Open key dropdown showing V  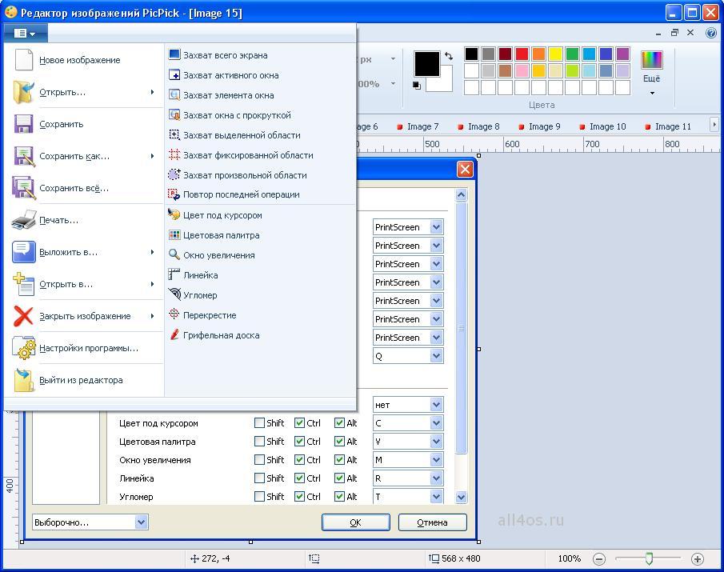(x=436, y=442)
